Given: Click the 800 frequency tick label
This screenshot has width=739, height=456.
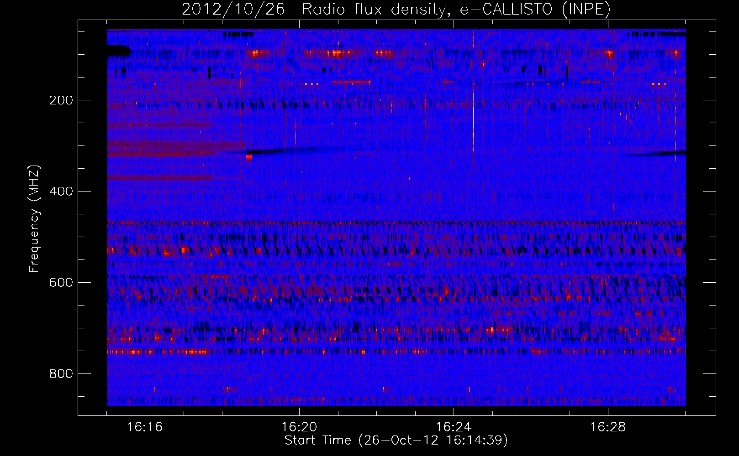Looking at the screenshot, I should (x=61, y=374).
